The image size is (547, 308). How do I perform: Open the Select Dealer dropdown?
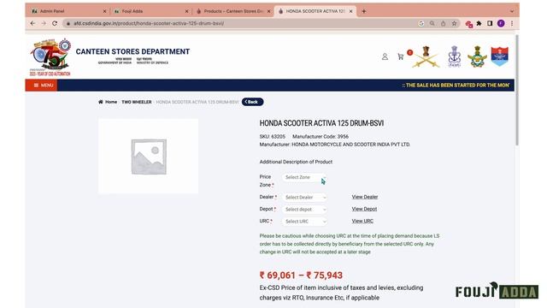[x=304, y=198]
